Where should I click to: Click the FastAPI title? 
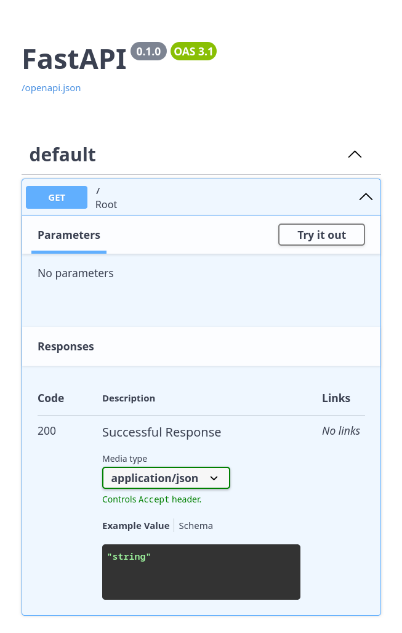[x=74, y=59]
